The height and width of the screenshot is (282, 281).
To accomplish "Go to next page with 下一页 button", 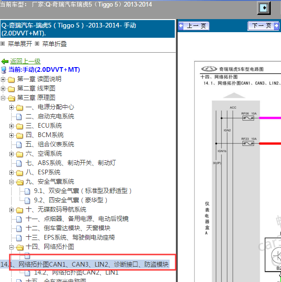I will point(263,26).
